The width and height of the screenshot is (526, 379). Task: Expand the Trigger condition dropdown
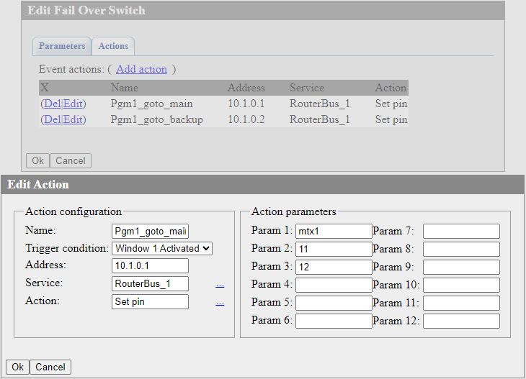pyautogui.click(x=162, y=248)
